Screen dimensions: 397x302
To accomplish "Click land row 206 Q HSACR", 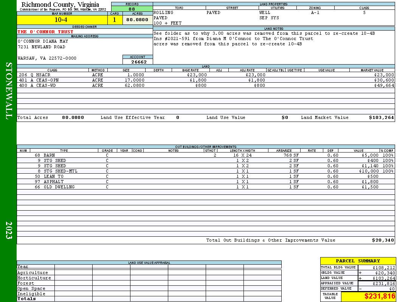I will click(206, 75).
